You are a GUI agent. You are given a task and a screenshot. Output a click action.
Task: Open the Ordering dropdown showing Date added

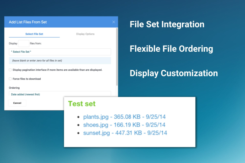click(60, 94)
